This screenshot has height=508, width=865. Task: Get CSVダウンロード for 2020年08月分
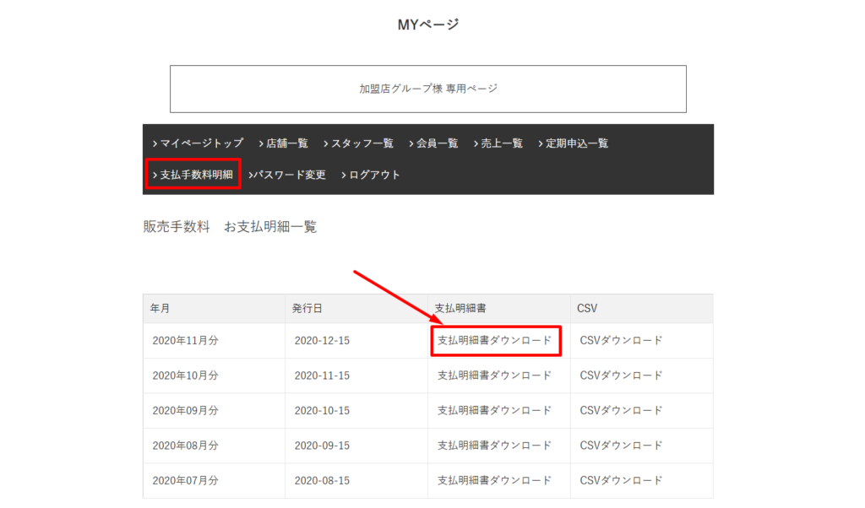(621, 445)
